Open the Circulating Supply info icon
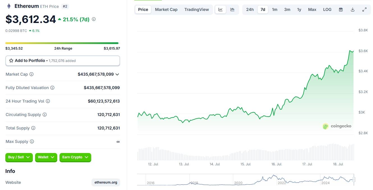373x190 pixels. [45, 115]
